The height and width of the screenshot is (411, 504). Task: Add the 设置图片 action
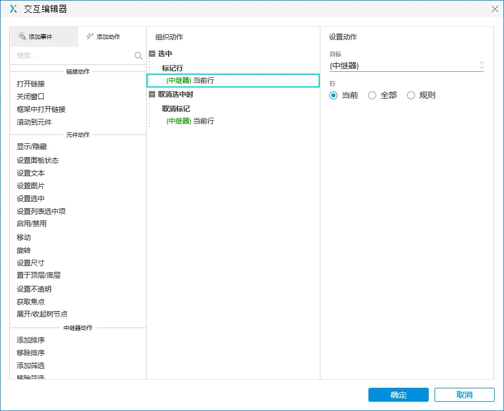[x=31, y=186]
